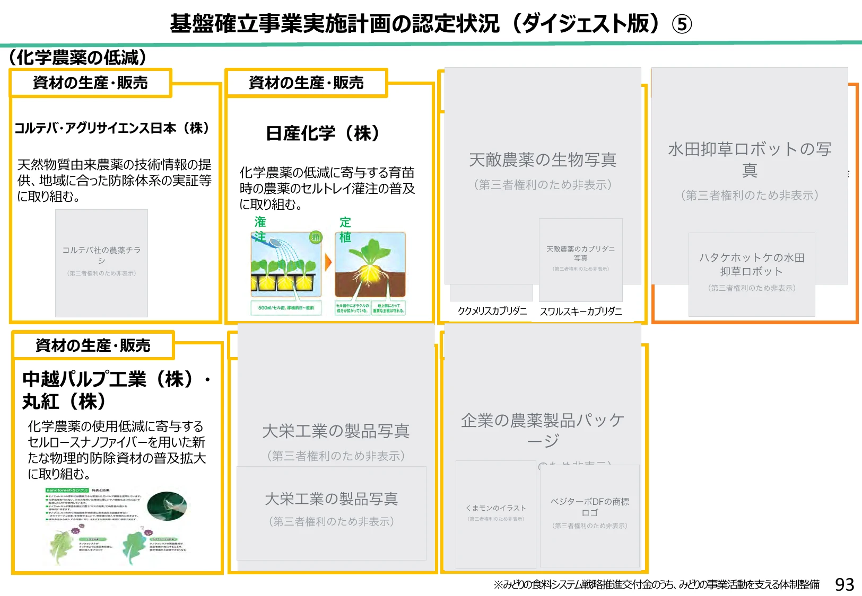Select the 水田抑草ロボットの写真 placeholder

tap(750, 175)
